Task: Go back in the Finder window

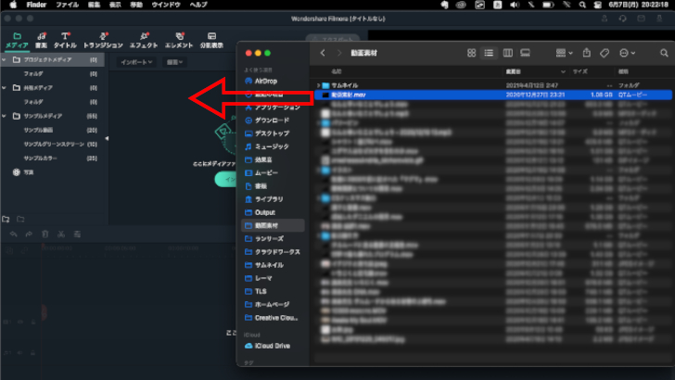Action: [323, 53]
